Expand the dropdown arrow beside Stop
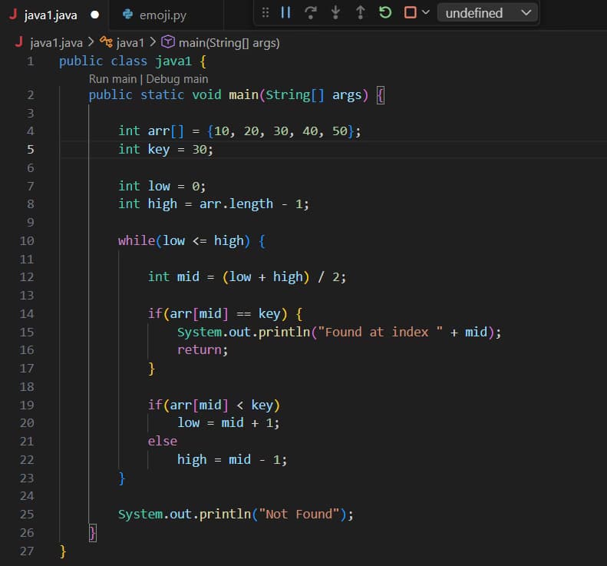This screenshot has height=566, width=607. point(426,13)
